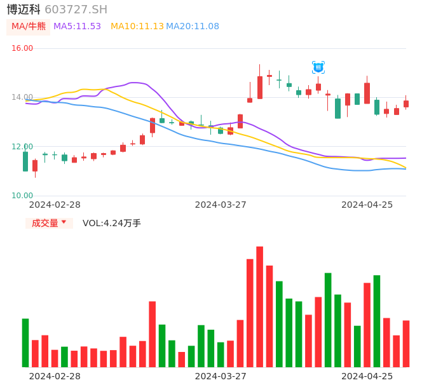The image size is (436, 385).
Task: Click the 16.00 price axis label
Action: 22,48
